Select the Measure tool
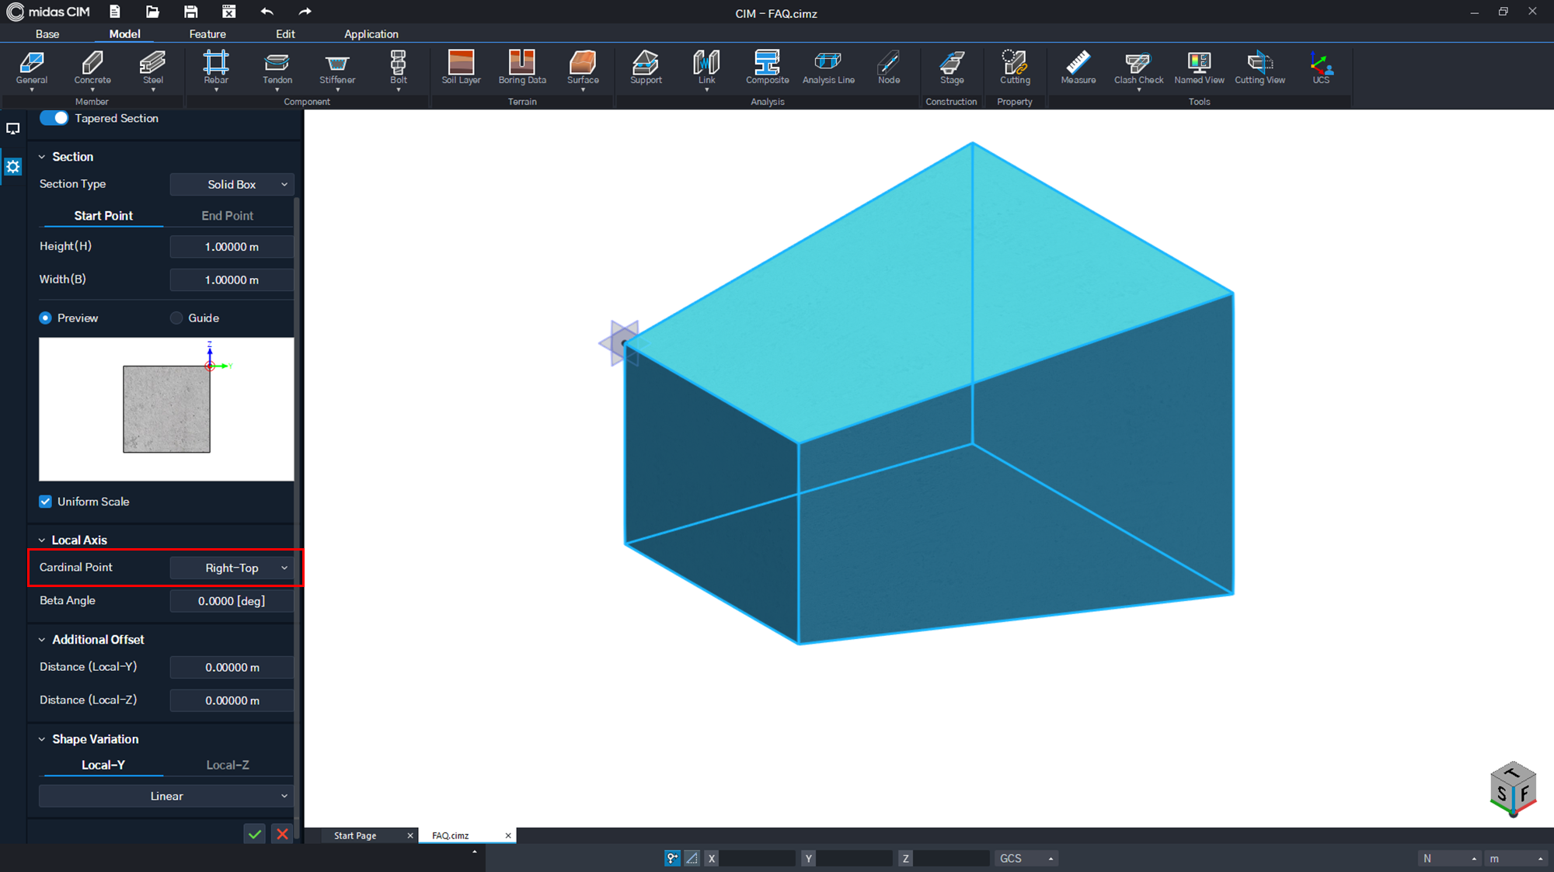Image resolution: width=1554 pixels, height=872 pixels. coord(1078,68)
